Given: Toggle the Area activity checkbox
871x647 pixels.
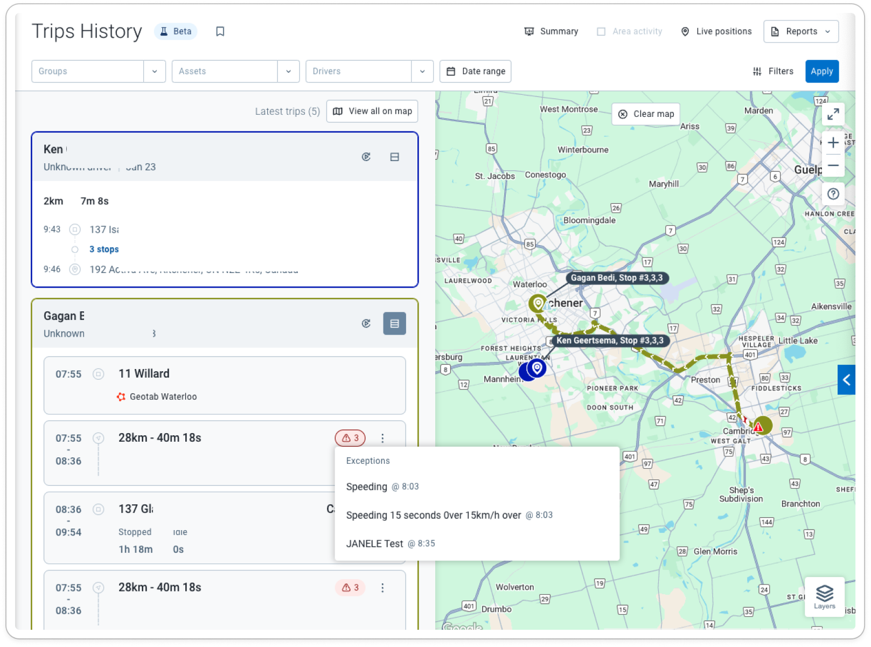Looking at the screenshot, I should (601, 31).
